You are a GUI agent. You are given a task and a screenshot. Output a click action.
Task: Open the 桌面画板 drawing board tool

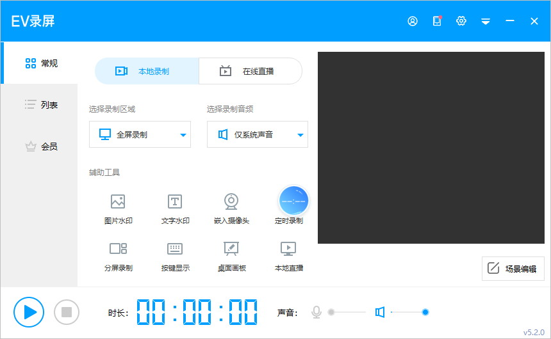click(231, 256)
